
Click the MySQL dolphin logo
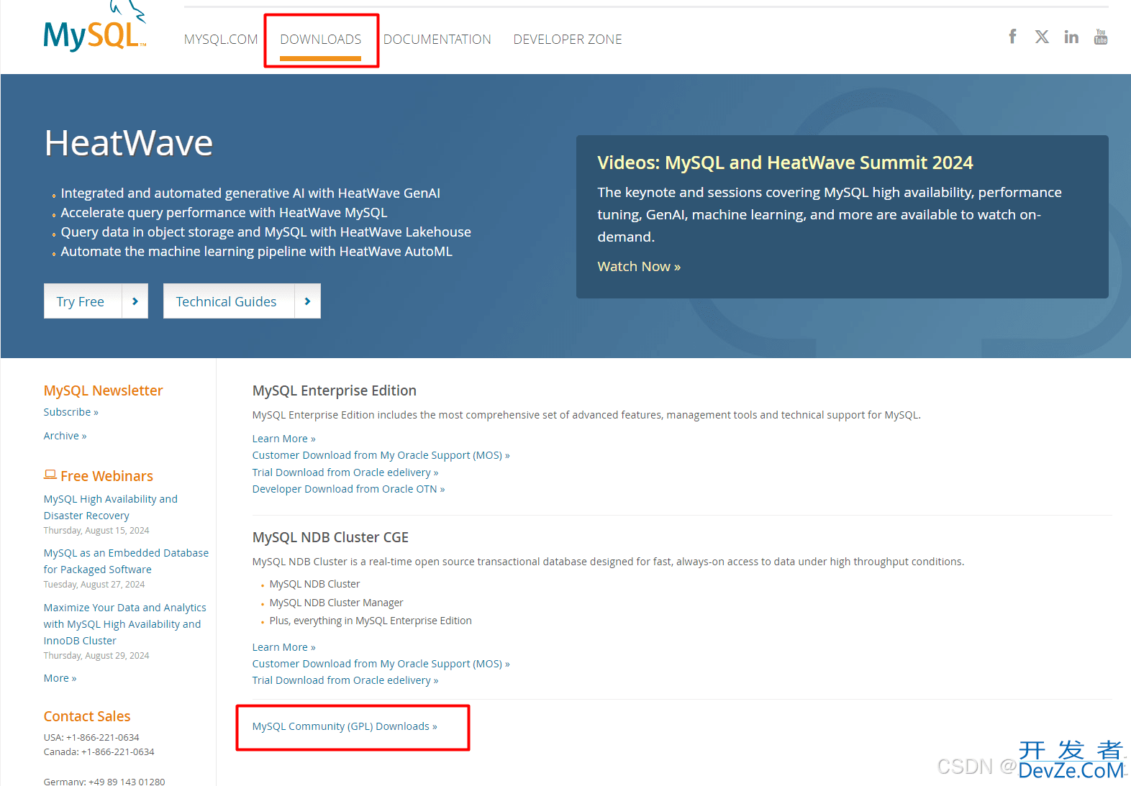pos(95,32)
